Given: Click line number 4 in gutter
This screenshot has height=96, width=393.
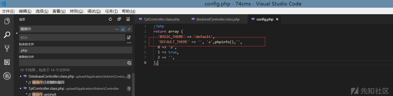Looking at the screenshot, I should (x=145, y=42).
